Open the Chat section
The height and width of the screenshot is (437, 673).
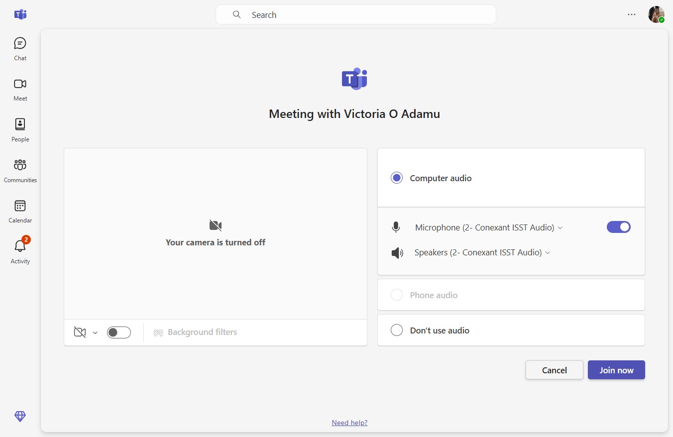(20, 49)
